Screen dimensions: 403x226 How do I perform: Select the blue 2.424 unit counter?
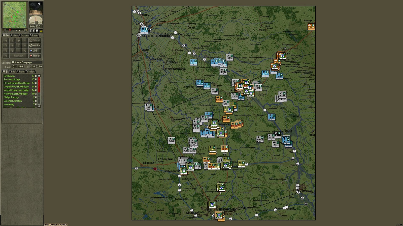pos(200,83)
